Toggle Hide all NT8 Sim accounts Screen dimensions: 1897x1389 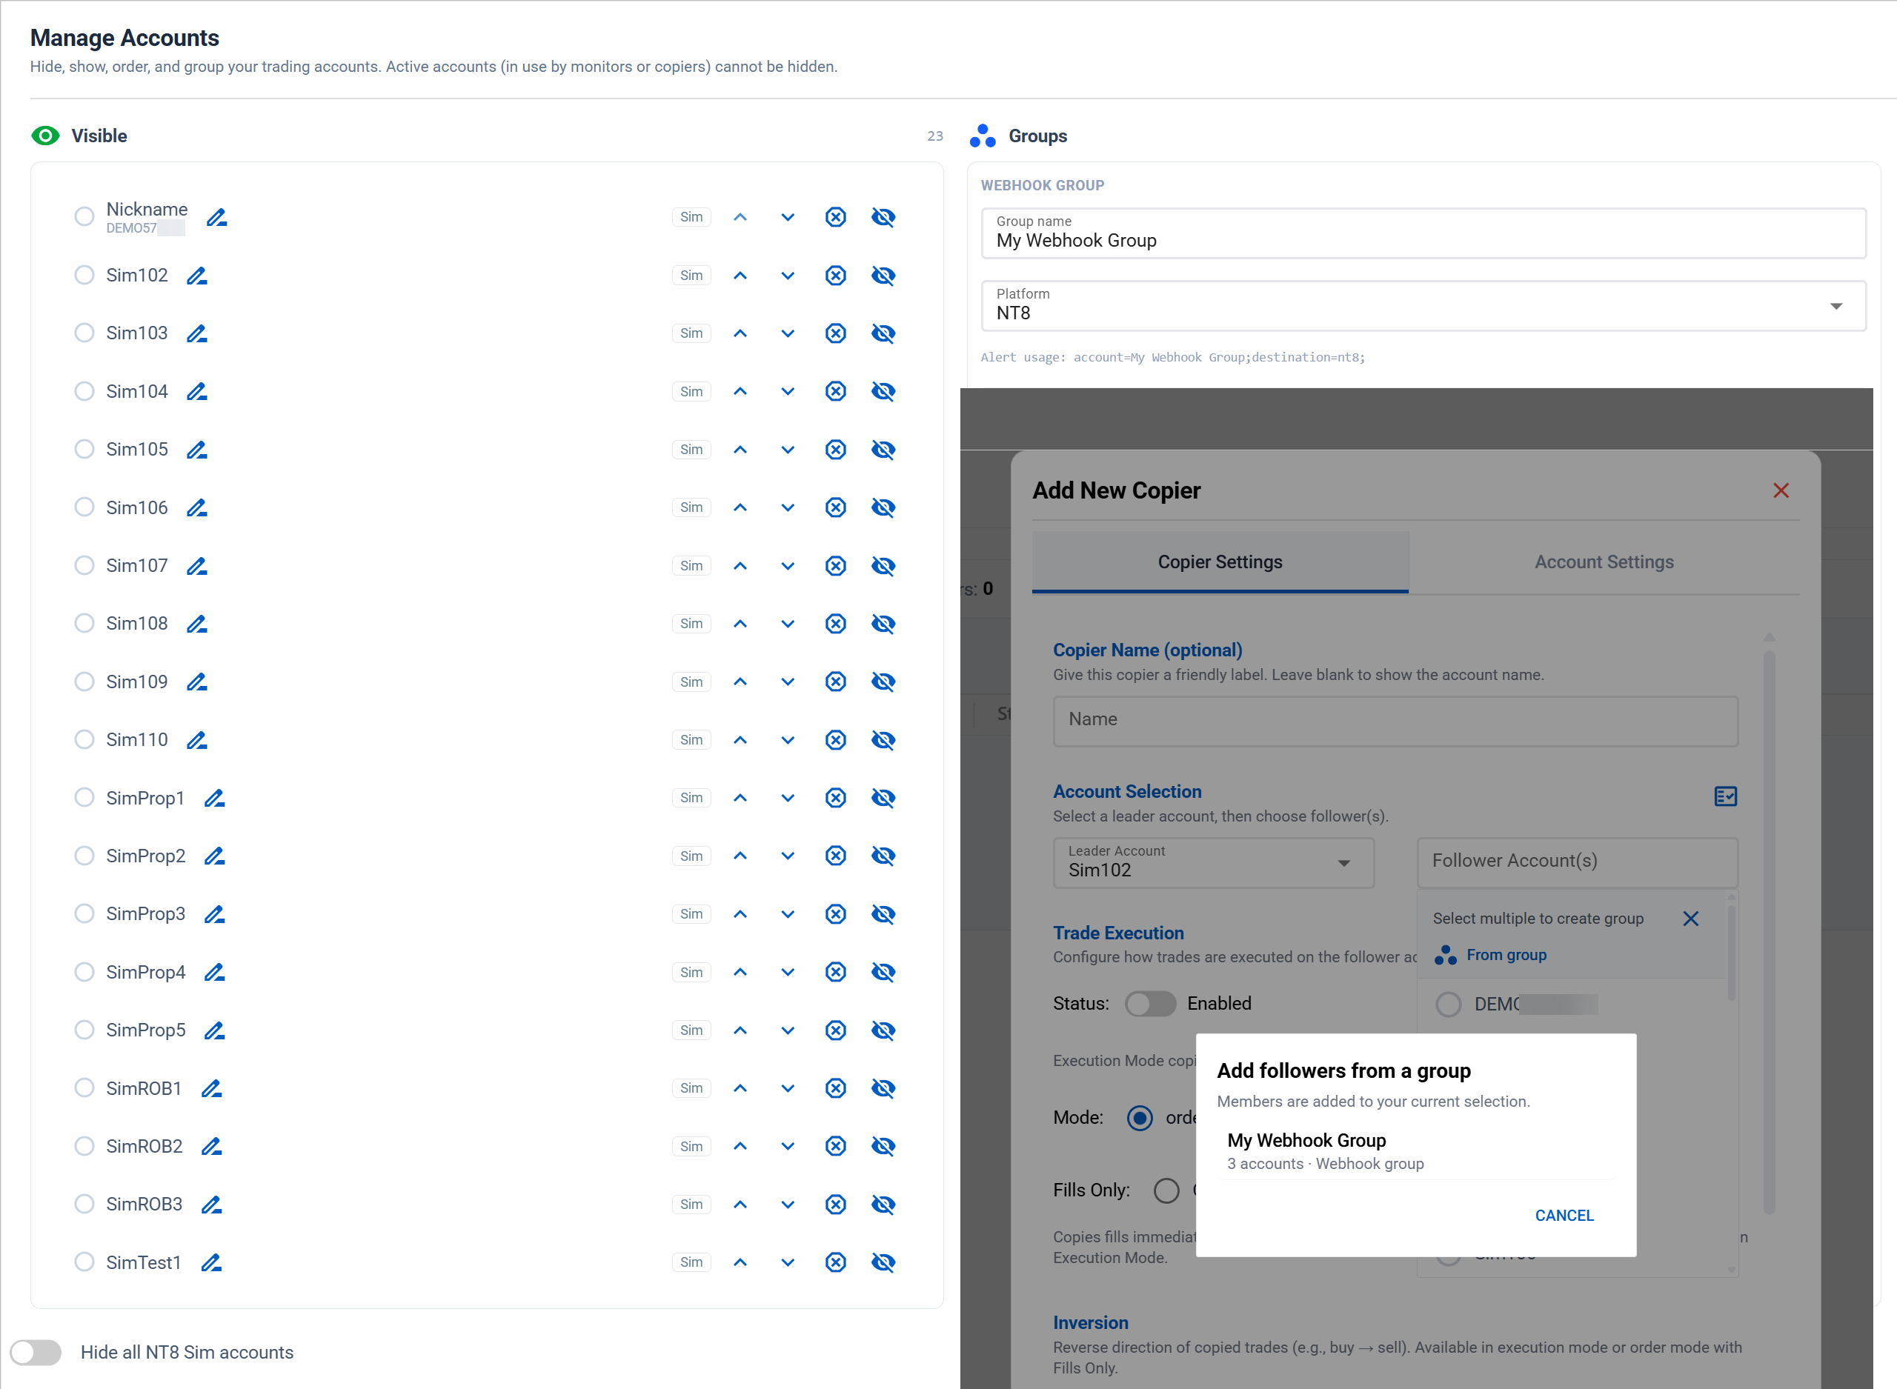coord(36,1352)
